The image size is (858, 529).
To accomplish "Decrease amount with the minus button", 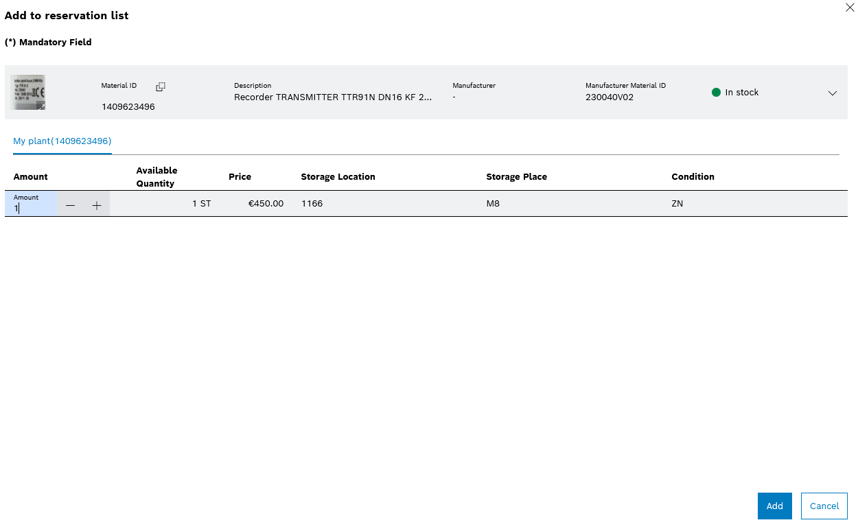I will coord(70,205).
